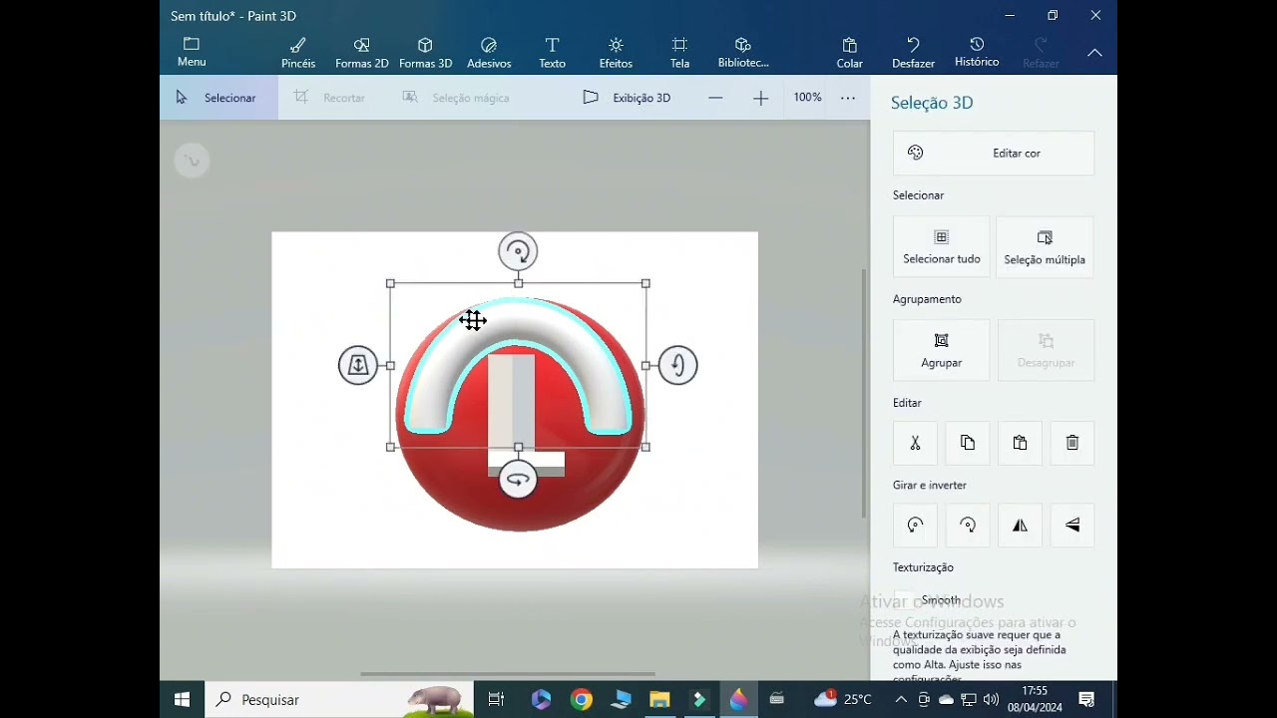Open the Windows Start menu
Image resolution: width=1277 pixels, height=718 pixels.
click(182, 699)
